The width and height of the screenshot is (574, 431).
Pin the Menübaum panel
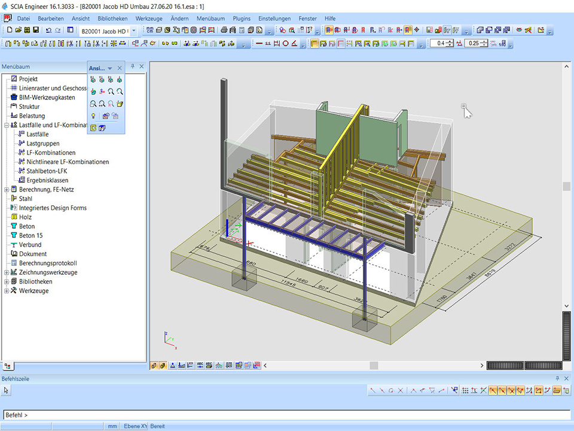pyautogui.click(x=133, y=66)
